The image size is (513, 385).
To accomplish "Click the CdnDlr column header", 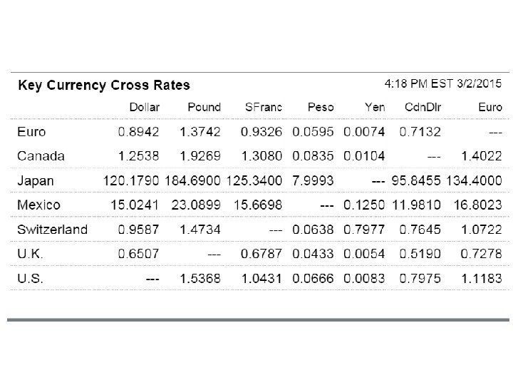I will pos(421,108).
